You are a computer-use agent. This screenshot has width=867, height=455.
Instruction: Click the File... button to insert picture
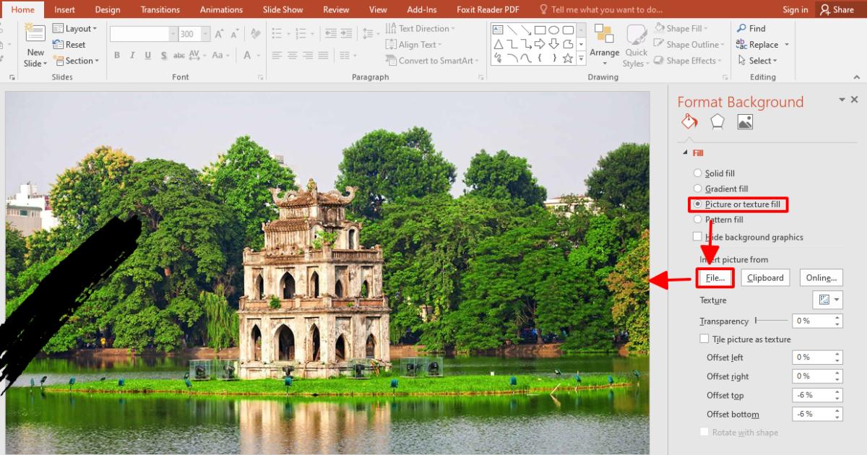click(714, 277)
